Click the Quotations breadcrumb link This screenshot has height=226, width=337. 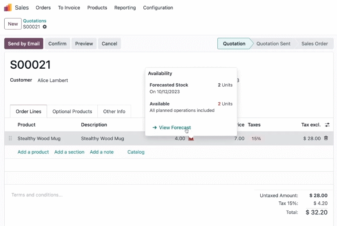pos(35,21)
